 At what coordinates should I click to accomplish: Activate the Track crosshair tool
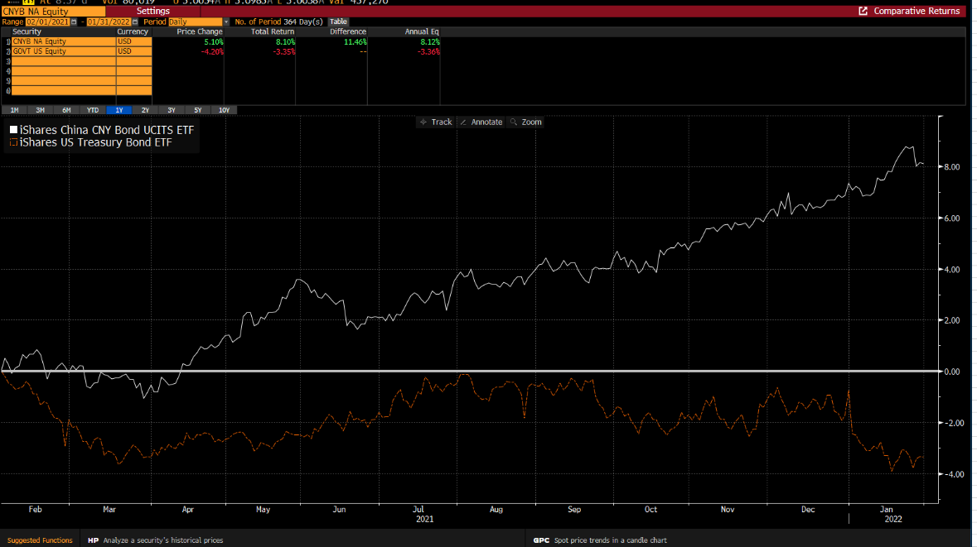point(436,122)
